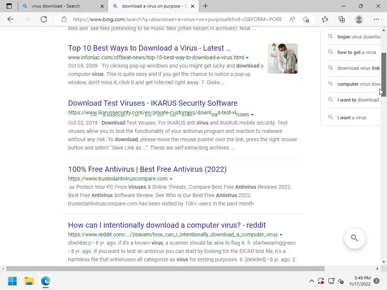
Task: Open 'Download Test Viruses - IKARUS' result
Action: [x=153, y=103]
